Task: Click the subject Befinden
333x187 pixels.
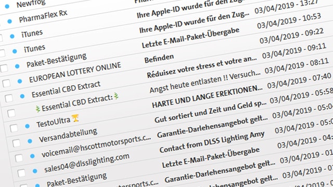Action: pyautogui.click(x=159, y=58)
